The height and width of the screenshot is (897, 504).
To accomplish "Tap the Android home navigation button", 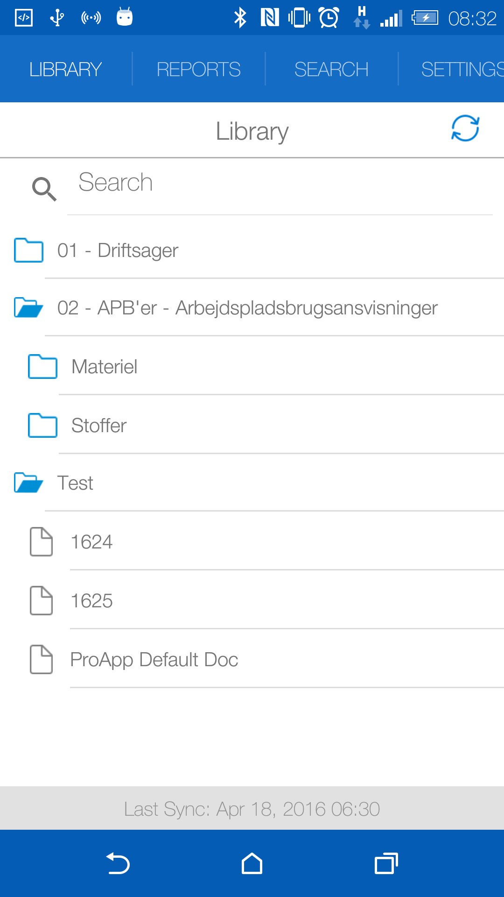I will coord(252,864).
